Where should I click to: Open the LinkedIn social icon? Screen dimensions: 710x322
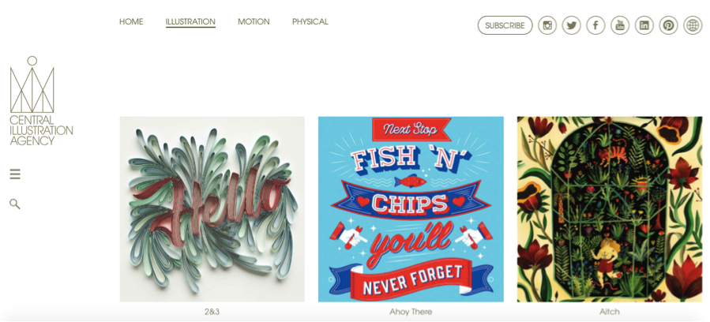[644, 25]
